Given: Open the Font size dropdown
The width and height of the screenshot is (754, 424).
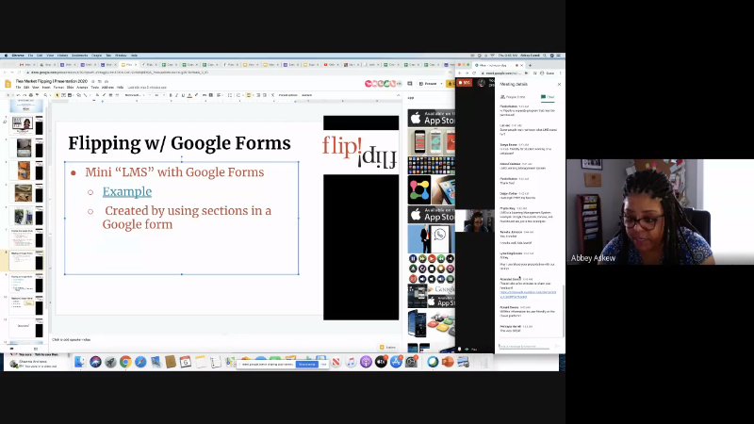Looking at the screenshot, I should (156, 95).
